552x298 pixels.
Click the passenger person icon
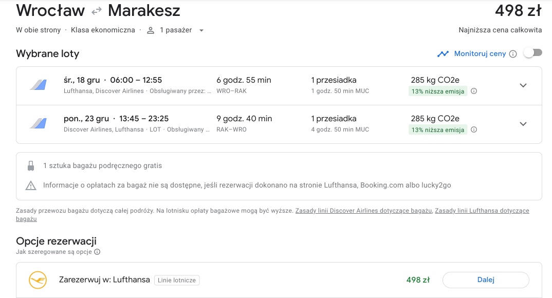point(150,30)
